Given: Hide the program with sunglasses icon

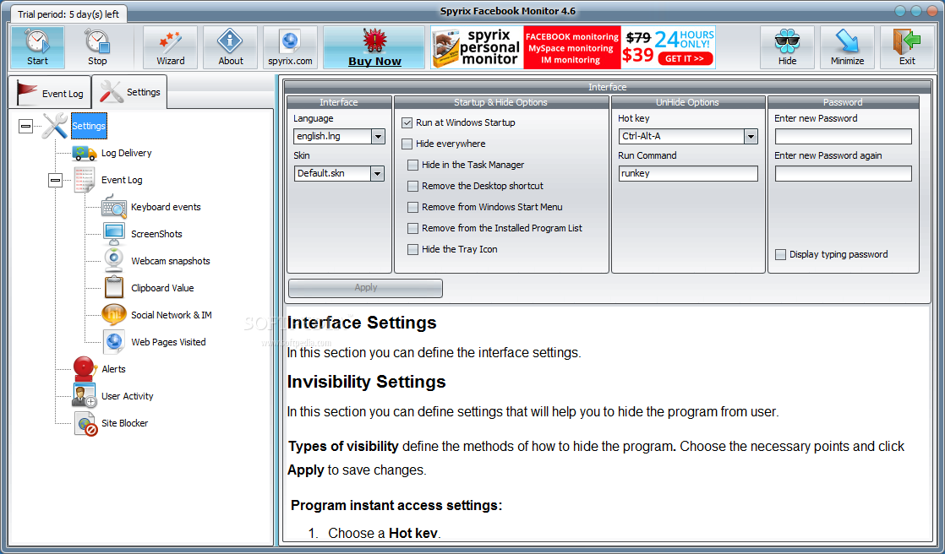Looking at the screenshot, I should [787, 47].
